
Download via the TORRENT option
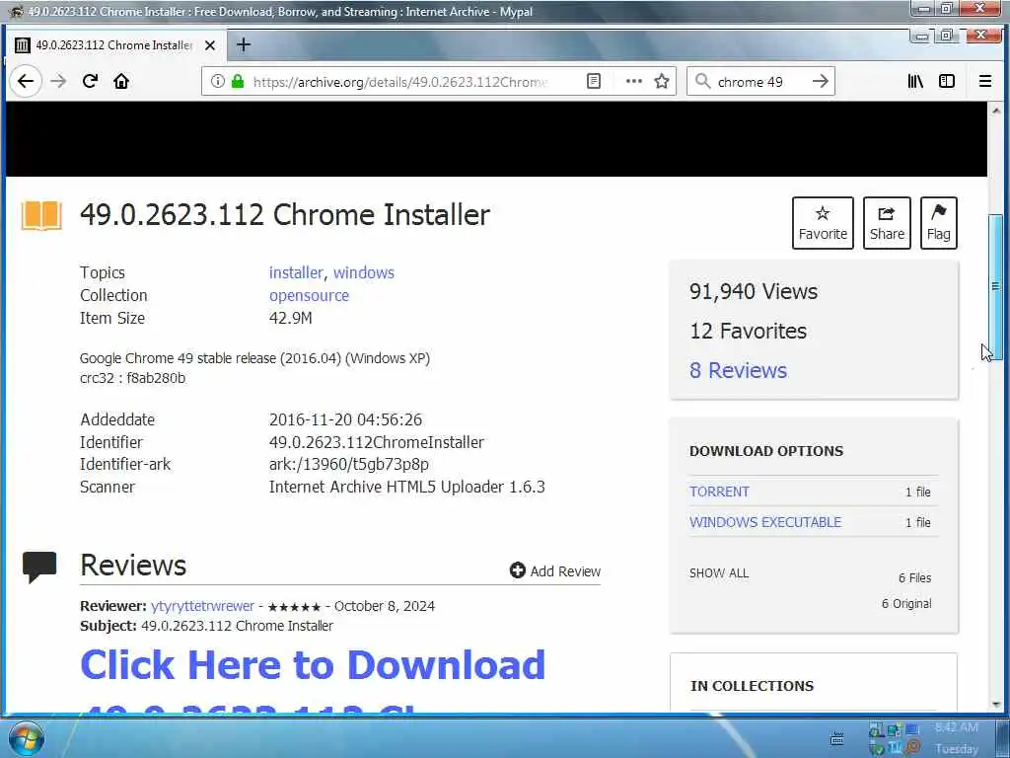pyautogui.click(x=719, y=492)
